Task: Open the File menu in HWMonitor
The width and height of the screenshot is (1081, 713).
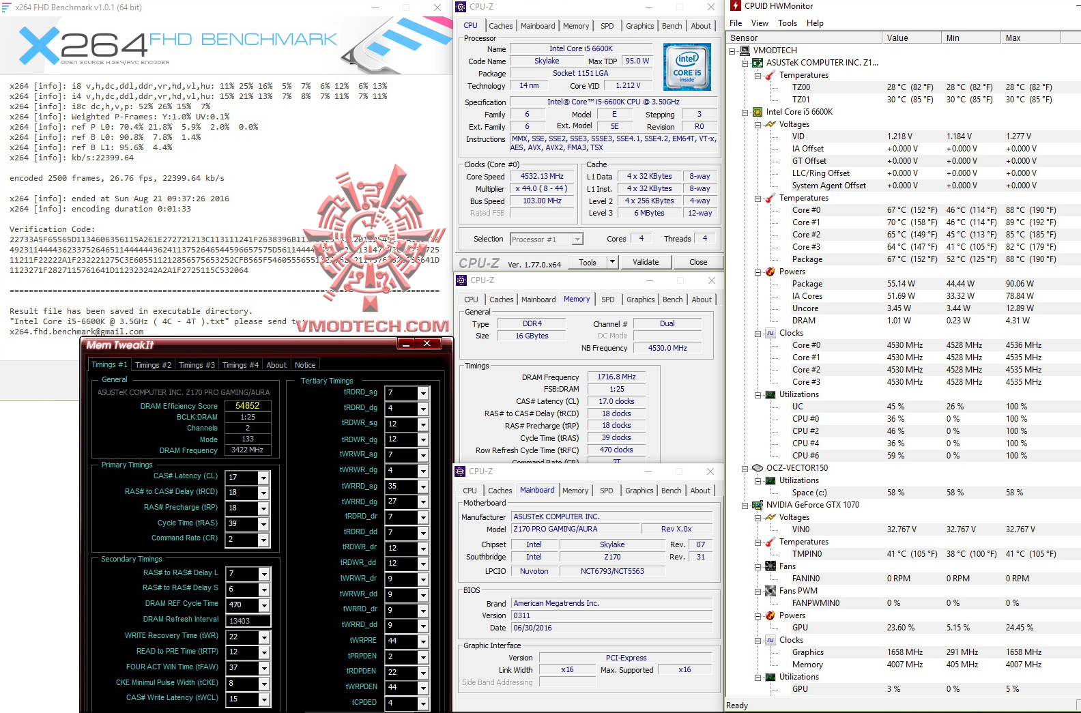Action: [x=736, y=23]
